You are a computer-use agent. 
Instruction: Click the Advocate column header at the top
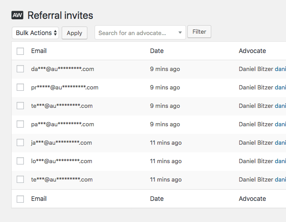[252, 51]
